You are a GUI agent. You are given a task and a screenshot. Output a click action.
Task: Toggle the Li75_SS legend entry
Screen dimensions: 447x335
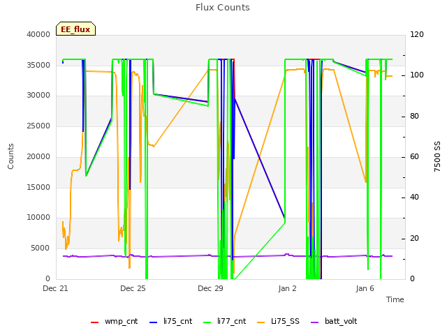point(278,321)
